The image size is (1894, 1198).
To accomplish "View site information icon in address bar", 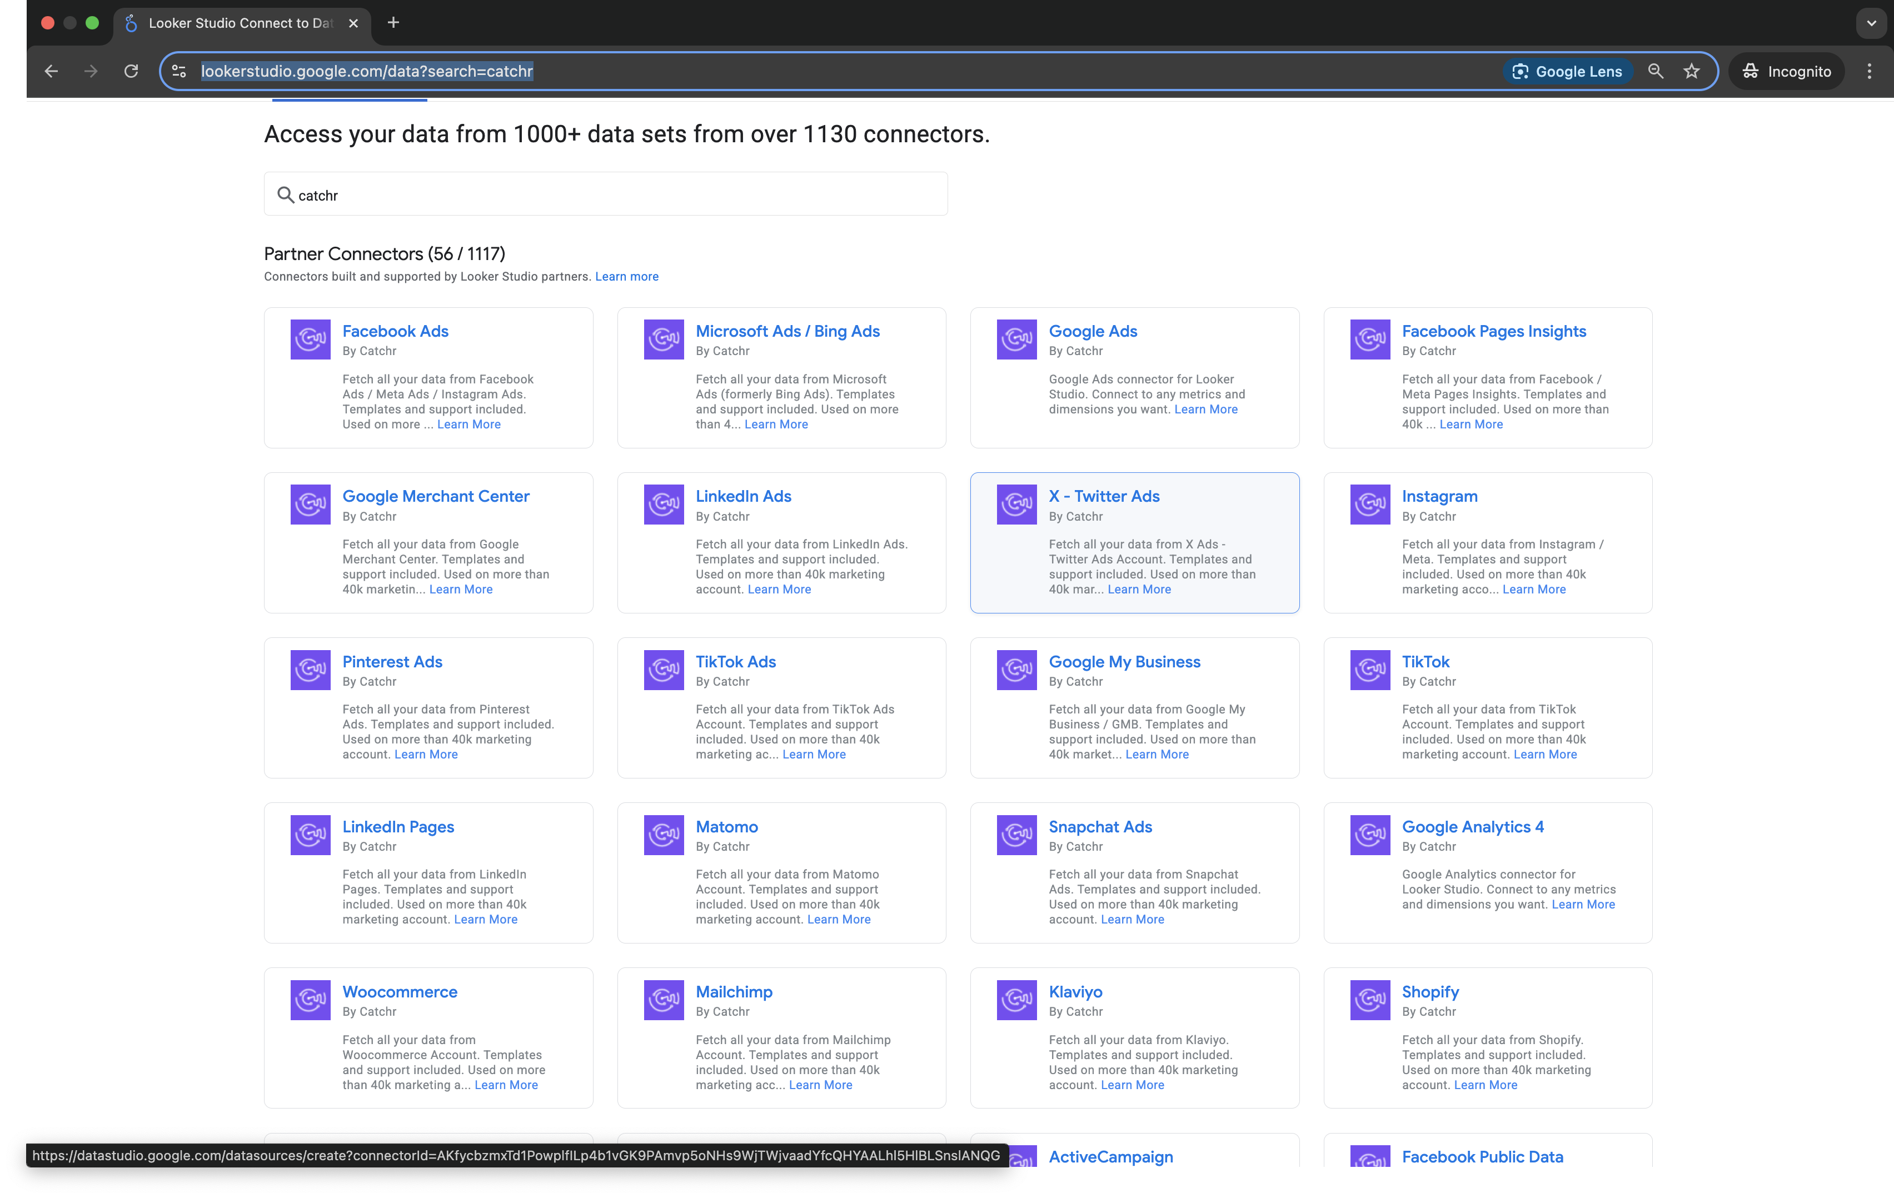I will tap(178, 71).
